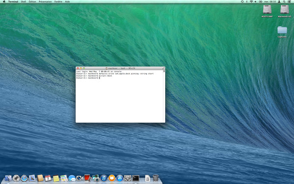The height and width of the screenshot is (184, 294).
Task: Click the 'Last login' line in Terminal
Action: [98, 72]
